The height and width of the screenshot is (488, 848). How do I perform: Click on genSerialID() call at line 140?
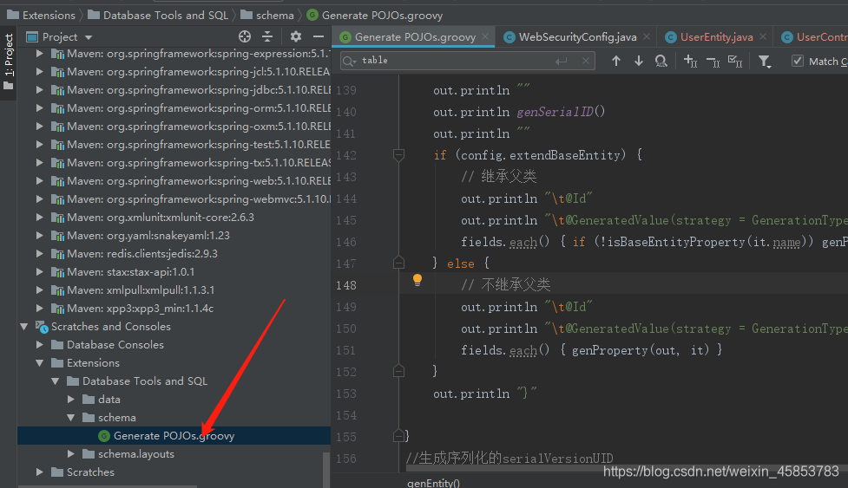click(561, 112)
